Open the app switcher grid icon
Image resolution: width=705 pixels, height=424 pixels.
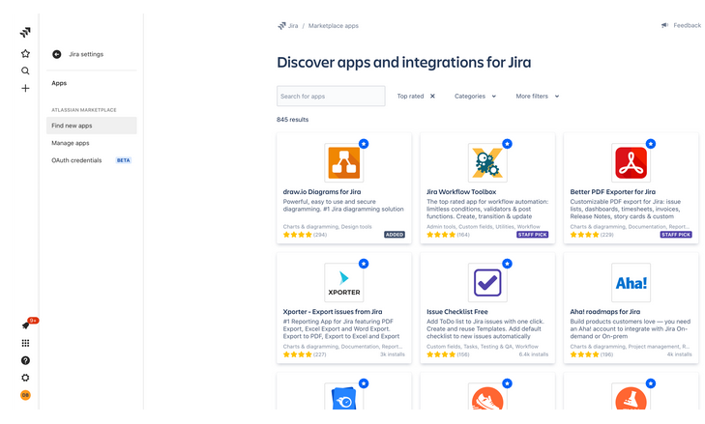(x=26, y=343)
